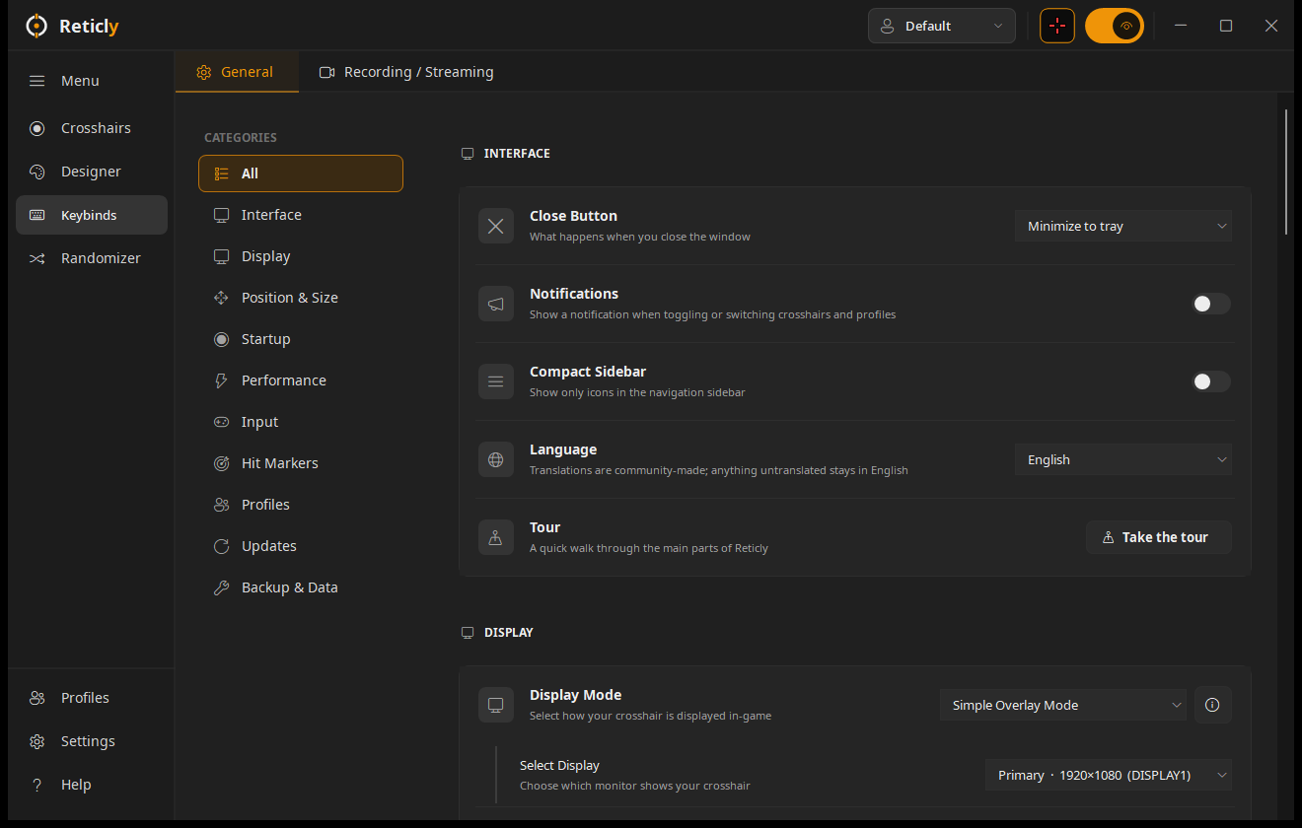Click the Close Button X icon tile
Screen dimensions: 1302x828
pyautogui.click(x=496, y=226)
